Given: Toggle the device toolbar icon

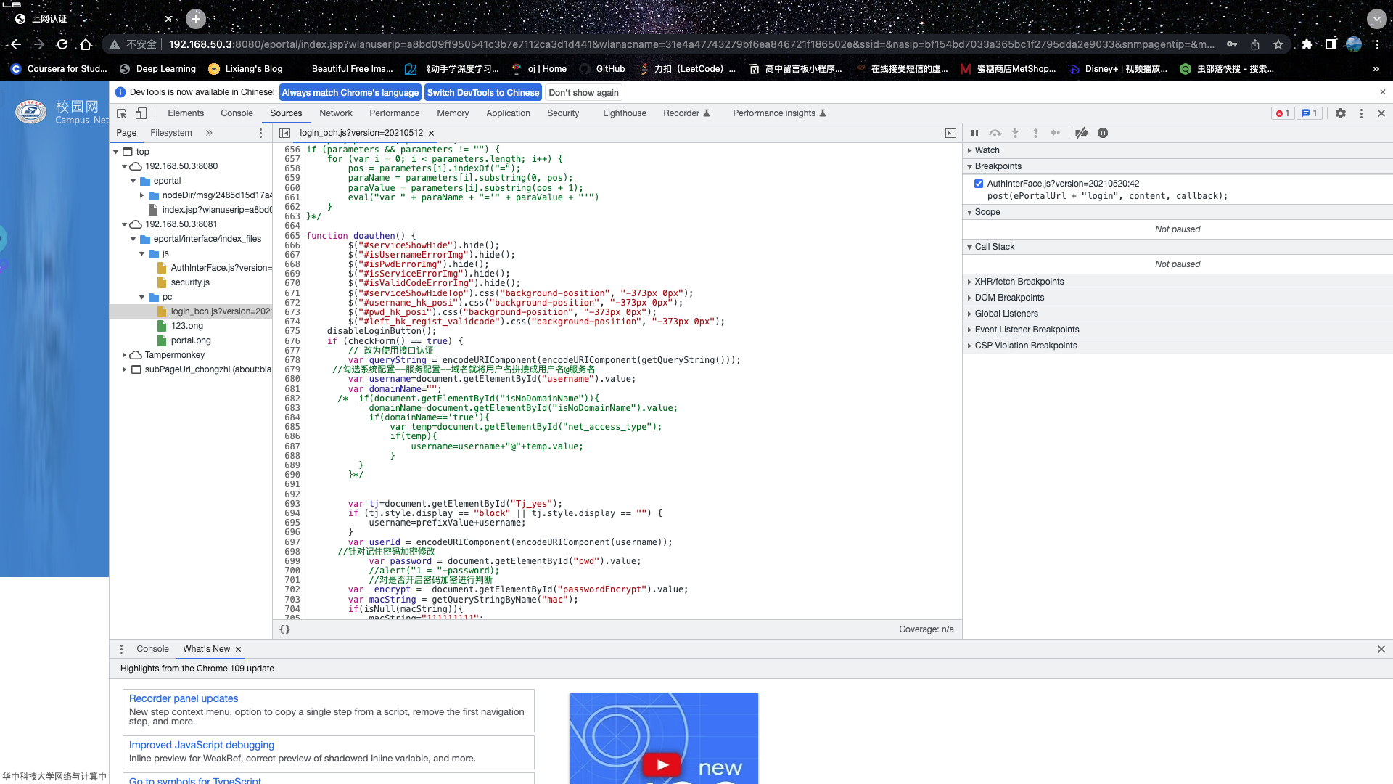Looking at the screenshot, I should point(141,113).
